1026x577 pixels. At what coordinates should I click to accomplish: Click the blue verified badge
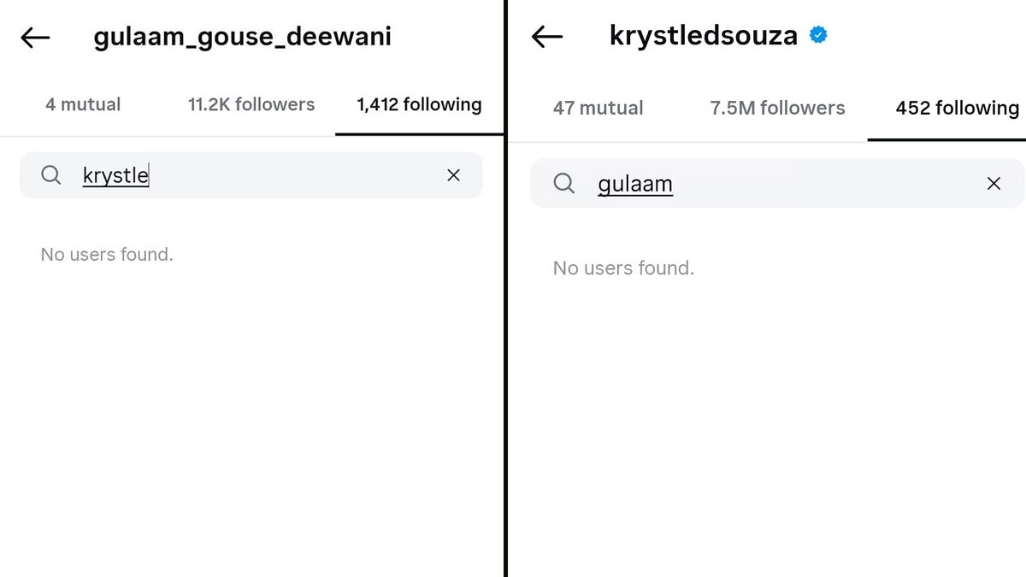click(x=818, y=35)
